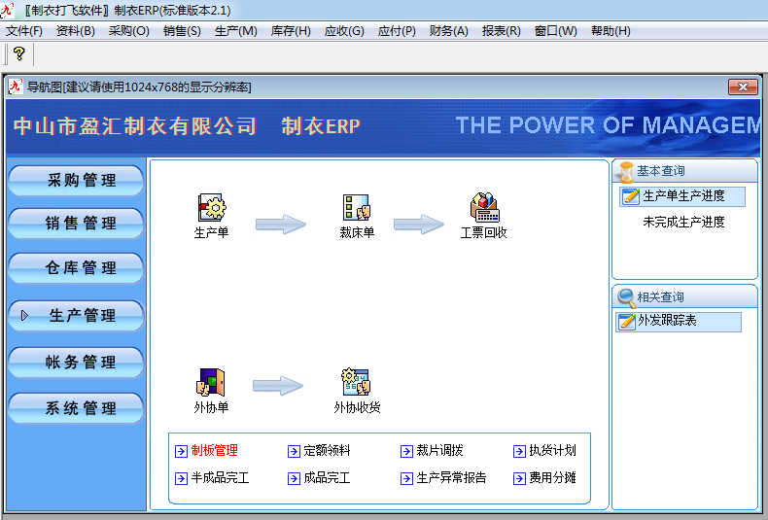This screenshot has height=520, width=768.
Task: Open the 外协单 outsourcing order icon
Action: pos(211,382)
